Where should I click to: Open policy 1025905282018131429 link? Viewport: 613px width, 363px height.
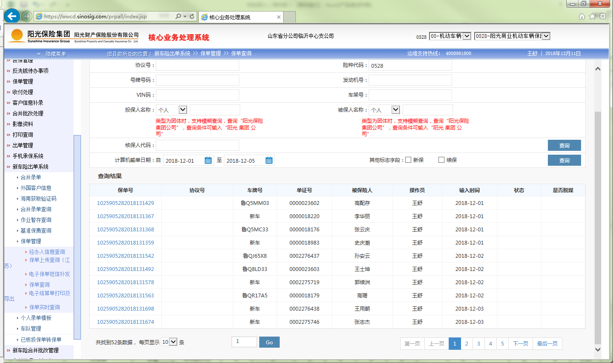coord(126,203)
